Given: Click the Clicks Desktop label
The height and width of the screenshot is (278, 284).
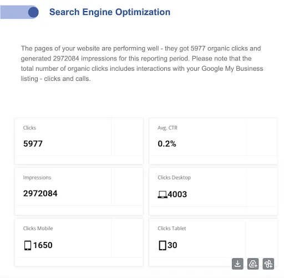Looking at the screenshot, I should (x=174, y=178).
